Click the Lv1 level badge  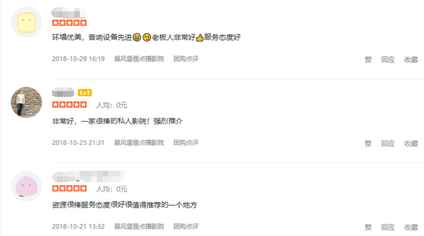[85, 93]
